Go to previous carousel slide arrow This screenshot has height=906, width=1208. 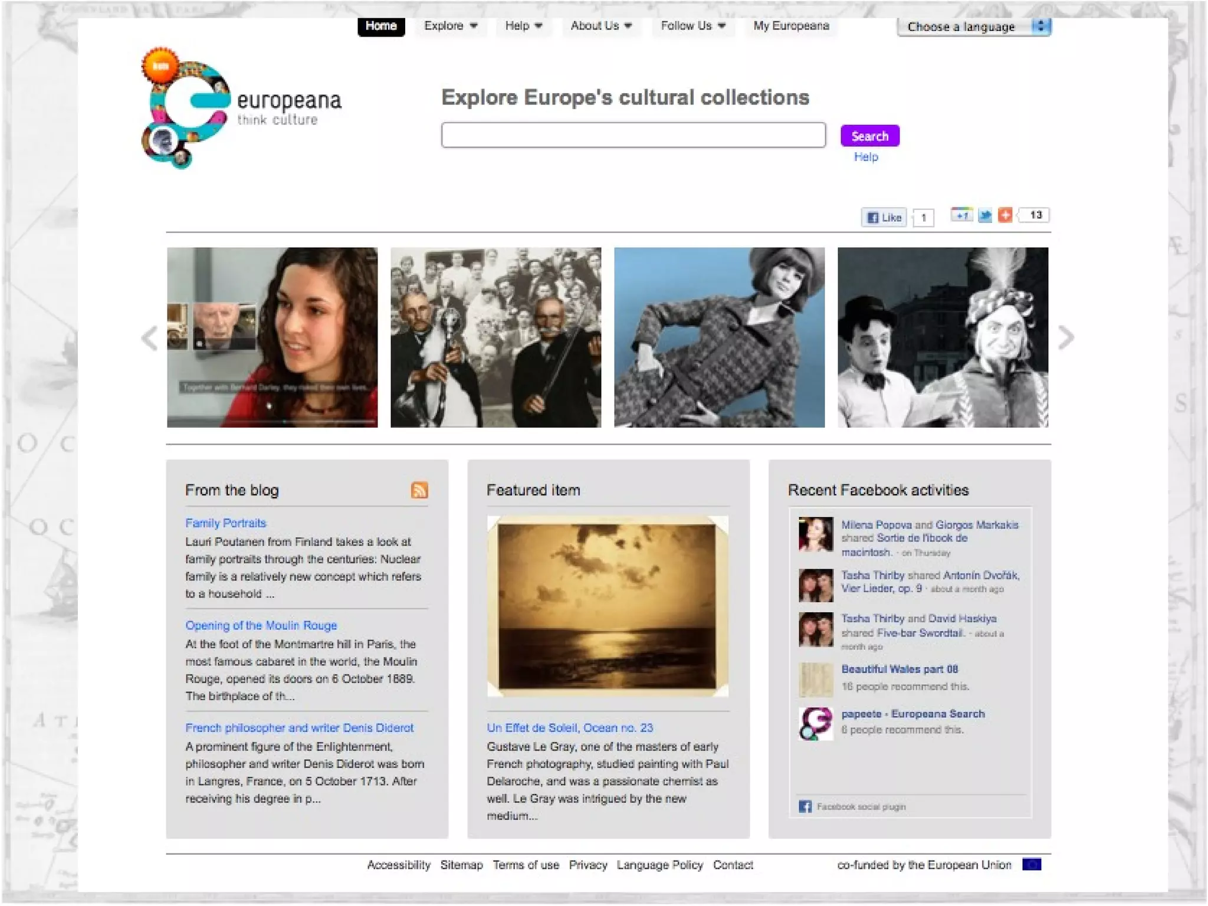point(150,339)
